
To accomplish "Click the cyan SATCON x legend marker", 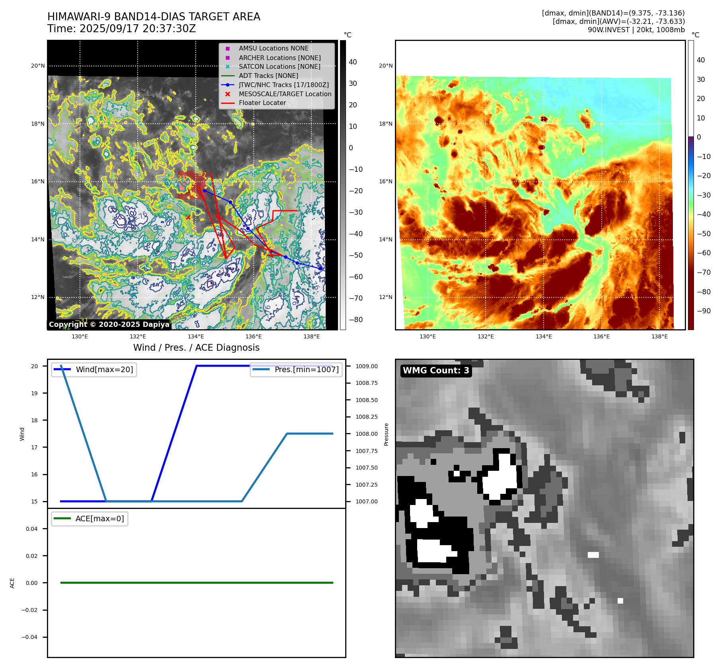I will (227, 66).
